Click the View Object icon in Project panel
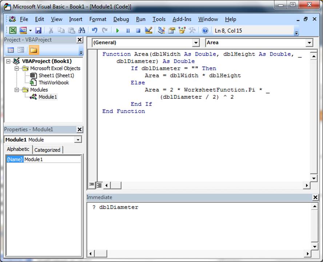Image resolution: width=323 pixels, height=262 pixels. [21, 50]
